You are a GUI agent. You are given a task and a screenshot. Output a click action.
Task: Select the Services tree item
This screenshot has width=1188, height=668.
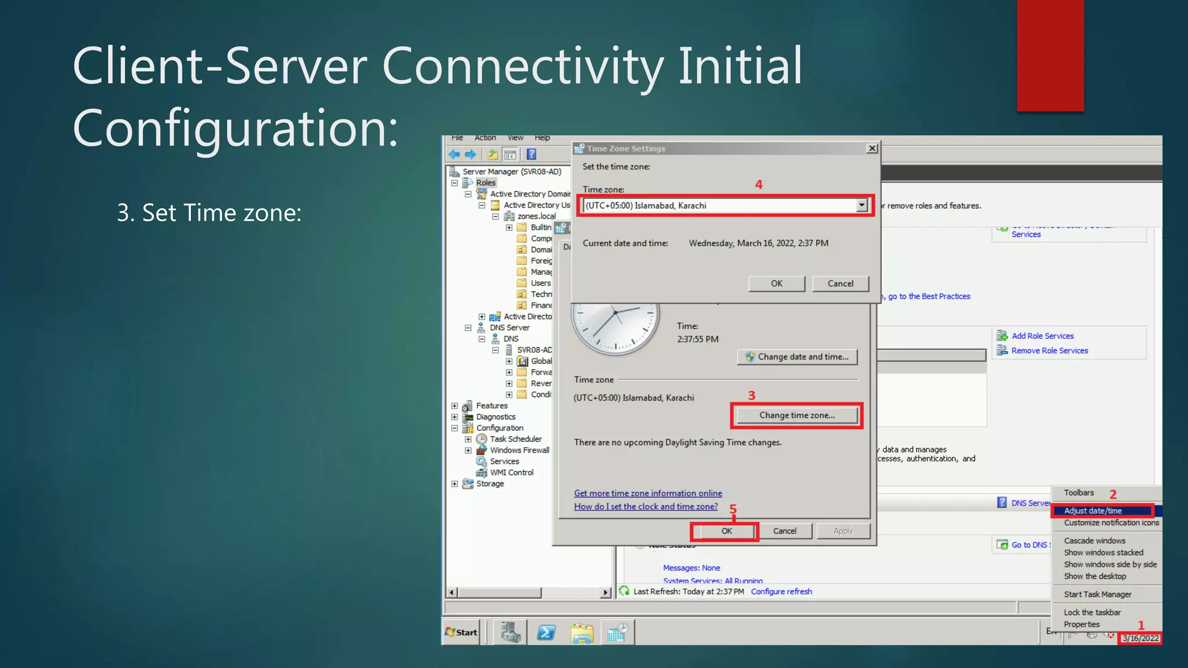pyautogui.click(x=504, y=461)
